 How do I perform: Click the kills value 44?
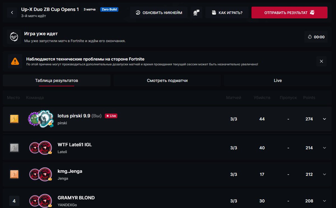point(262,119)
